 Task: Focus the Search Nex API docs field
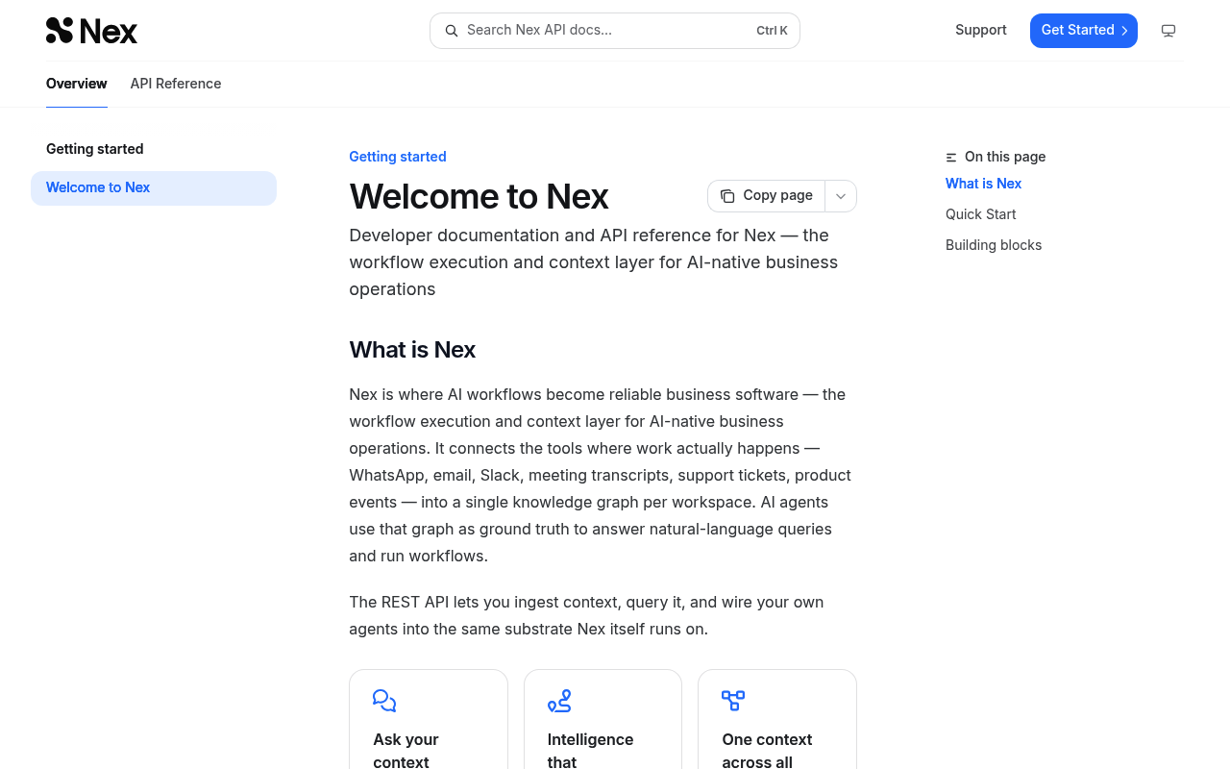pos(615,31)
